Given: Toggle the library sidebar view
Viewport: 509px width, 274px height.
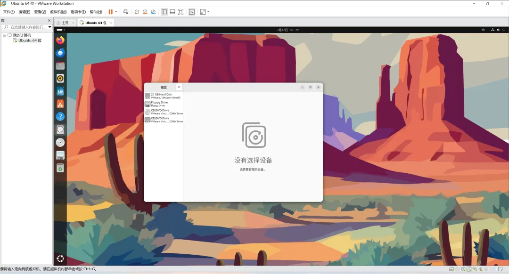Looking at the screenshot, I should [164, 12].
